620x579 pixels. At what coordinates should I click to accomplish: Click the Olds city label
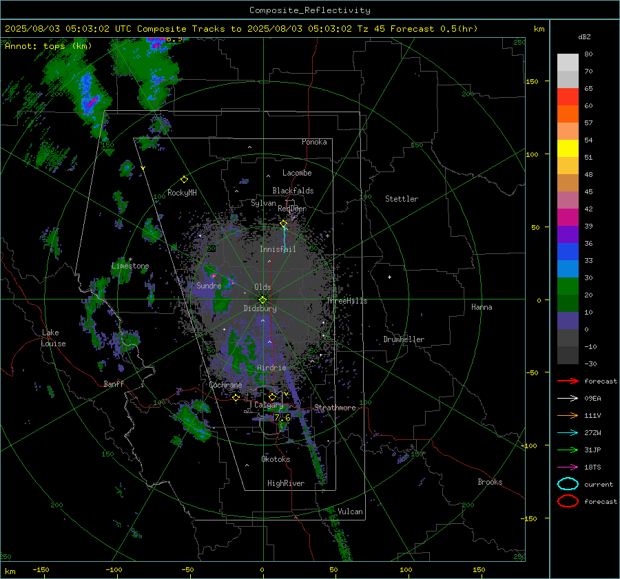(262, 287)
